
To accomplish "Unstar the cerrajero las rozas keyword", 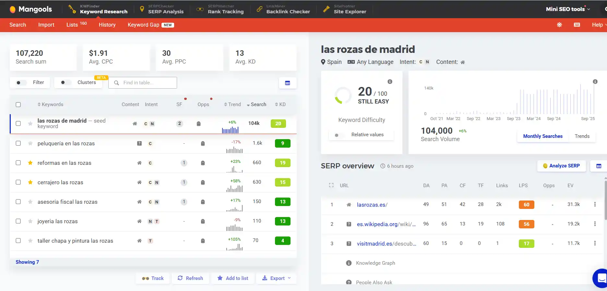I will pos(30,182).
